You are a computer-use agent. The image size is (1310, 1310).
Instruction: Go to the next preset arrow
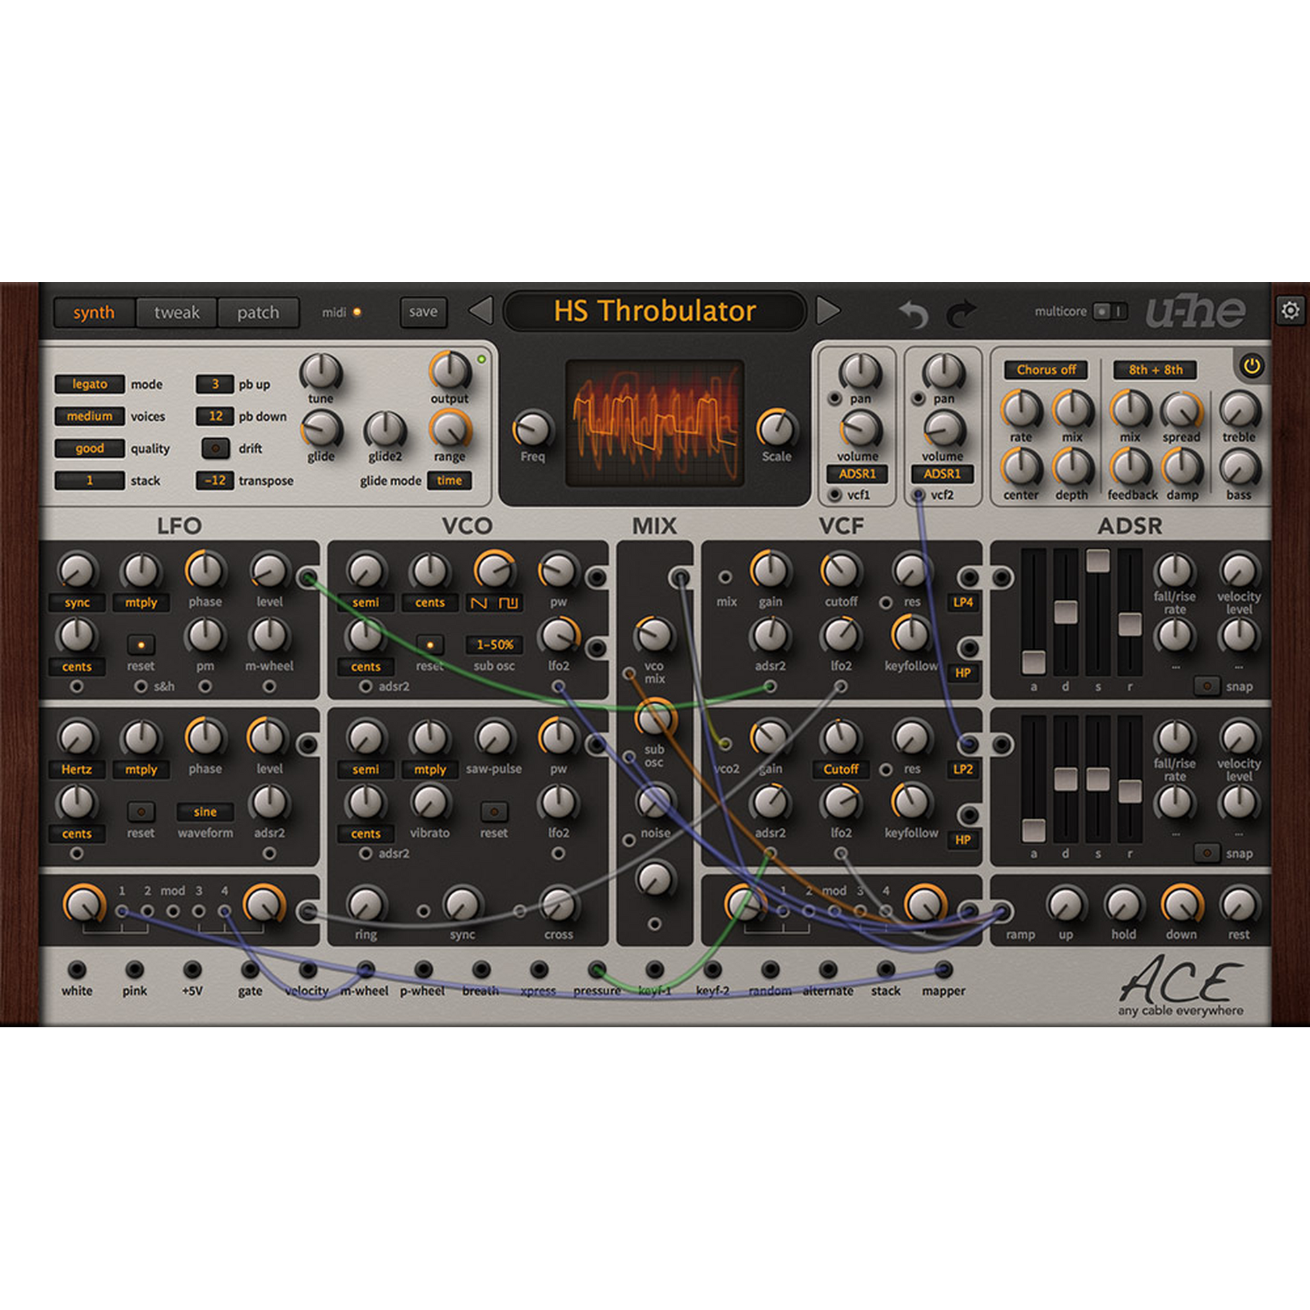pos(828,311)
